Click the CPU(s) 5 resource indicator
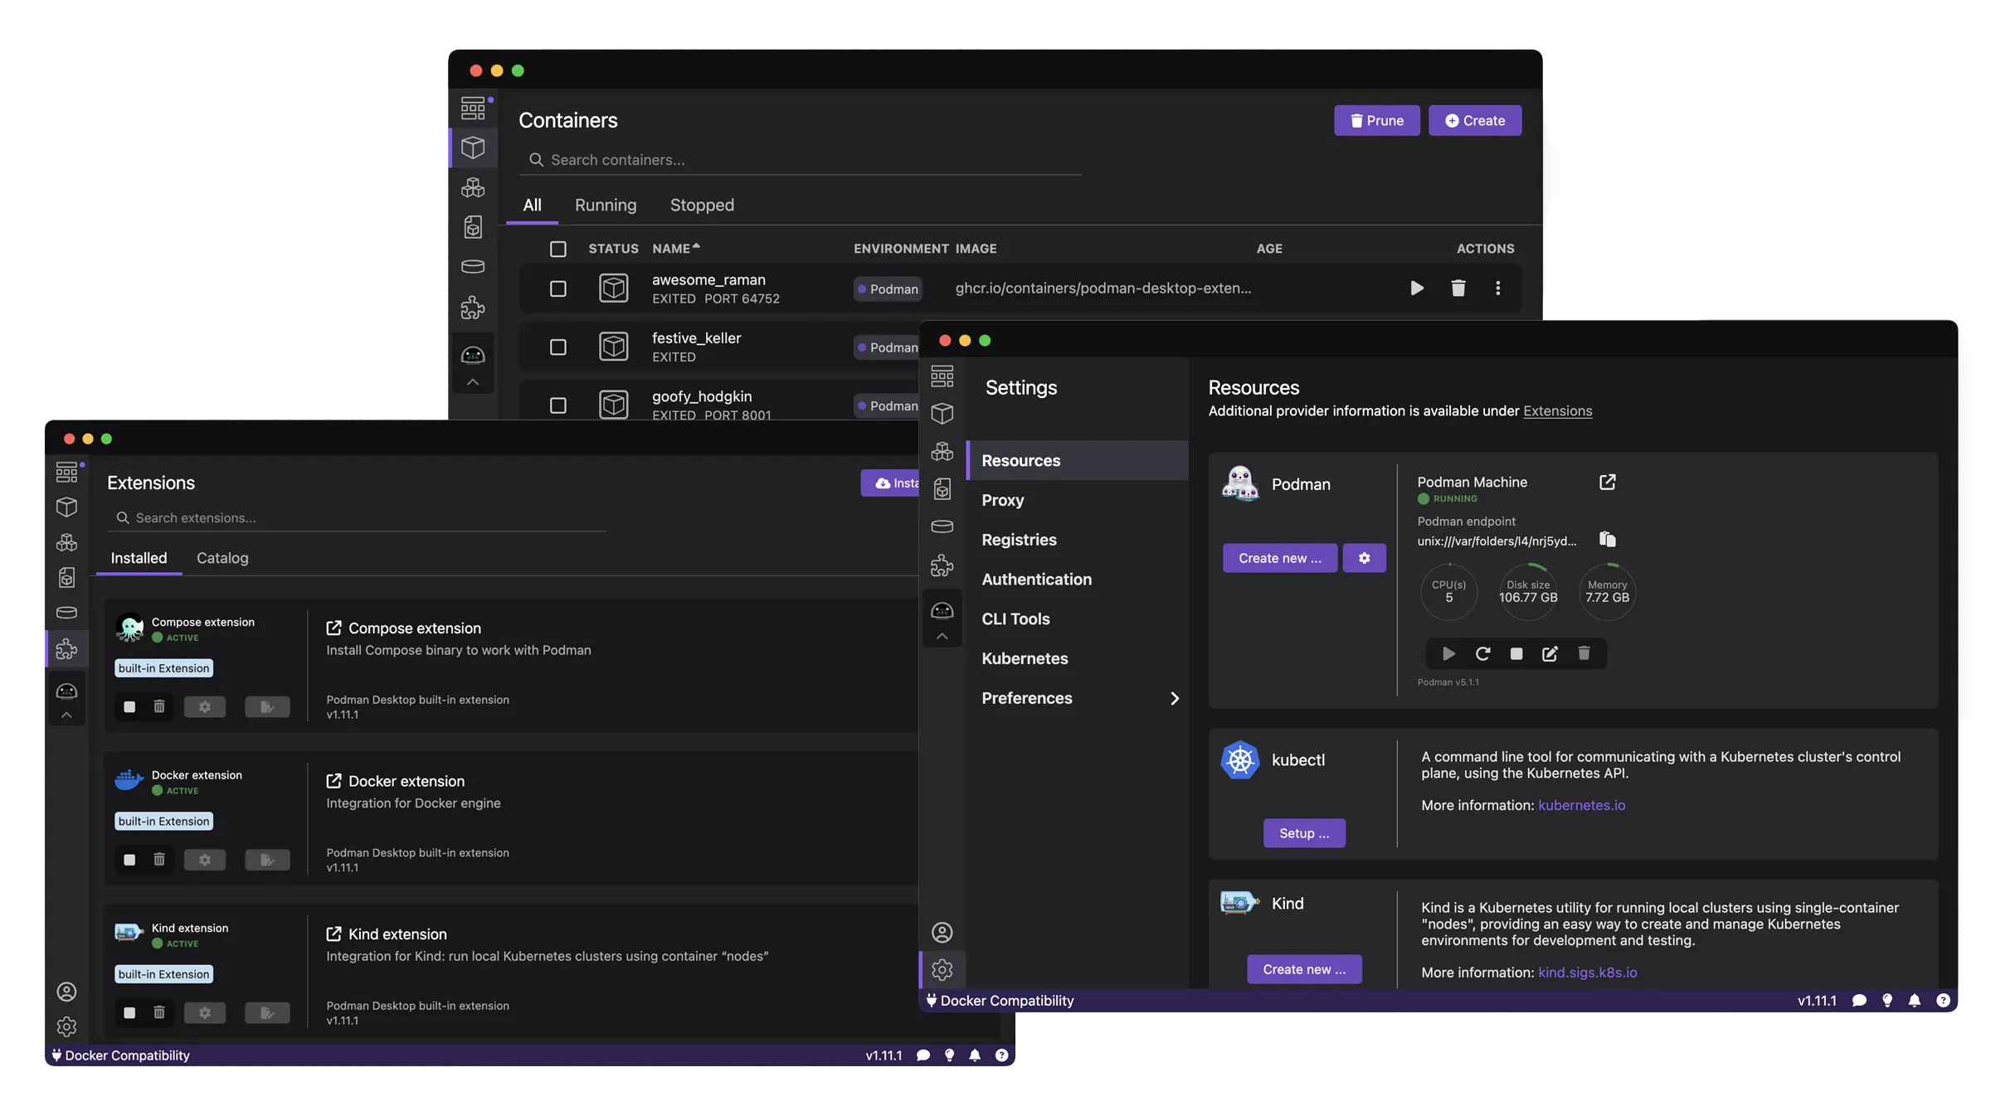 click(x=1448, y=592)
